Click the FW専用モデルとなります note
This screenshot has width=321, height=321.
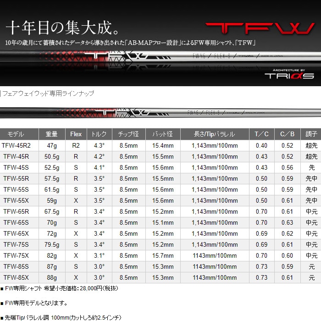point(36,303)
